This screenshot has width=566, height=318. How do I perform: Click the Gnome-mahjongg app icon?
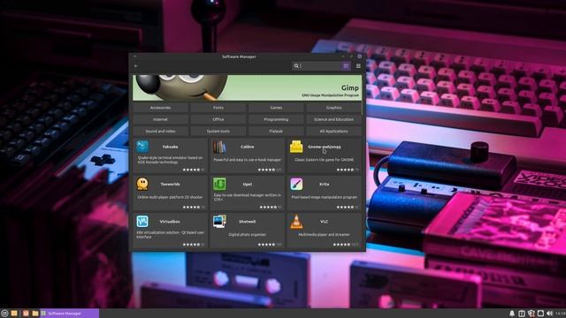(x=296, y=147)
